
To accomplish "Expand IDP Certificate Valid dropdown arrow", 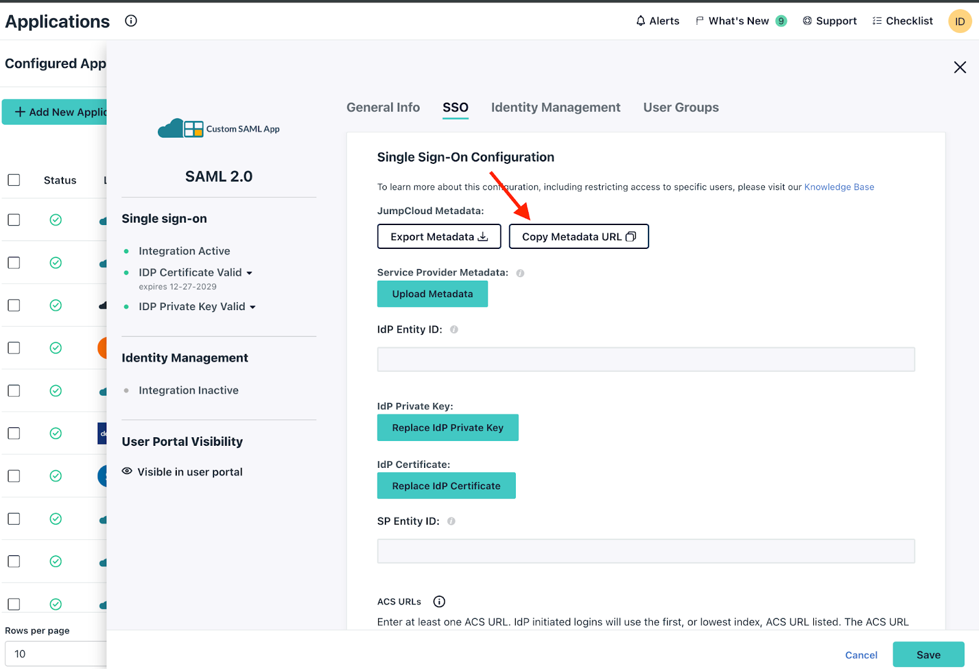I will pyautogui.click(x=250, y=273).
